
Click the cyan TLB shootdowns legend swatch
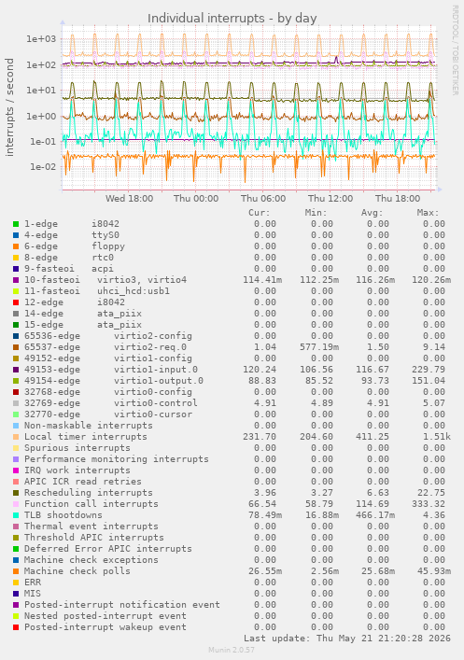point(16,515)
